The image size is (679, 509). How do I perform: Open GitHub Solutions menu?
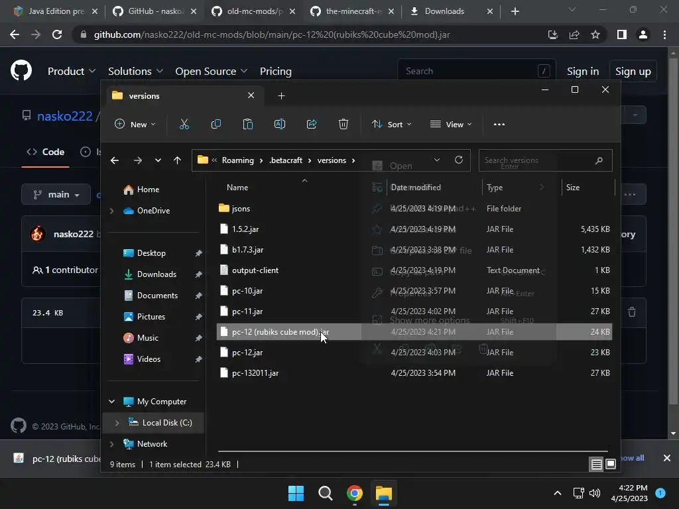(x=135, y=71)
